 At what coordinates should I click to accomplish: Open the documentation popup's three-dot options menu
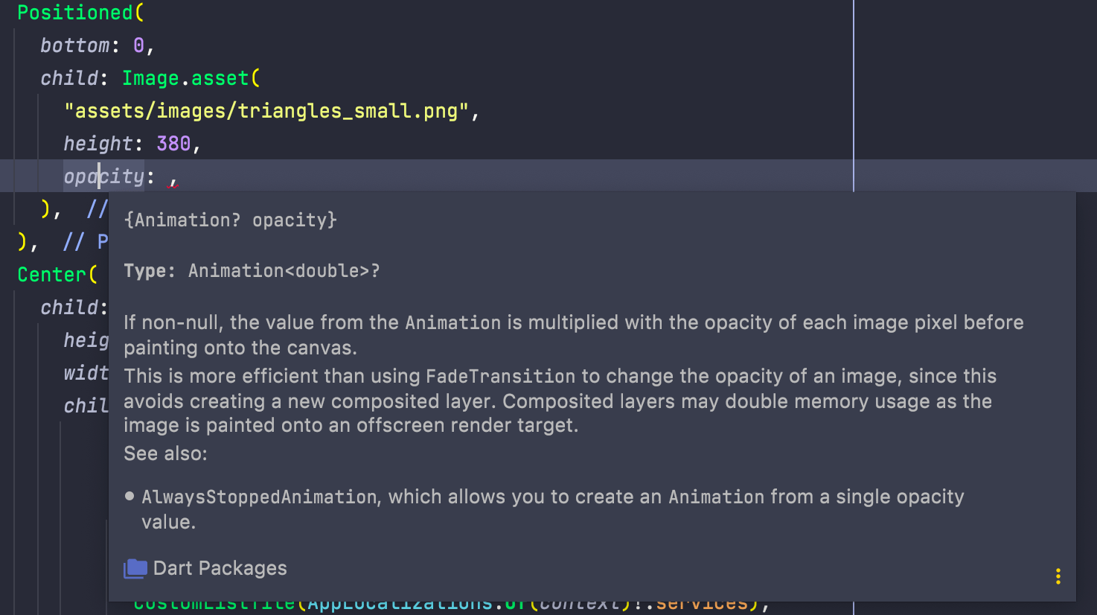(1058, 576)
